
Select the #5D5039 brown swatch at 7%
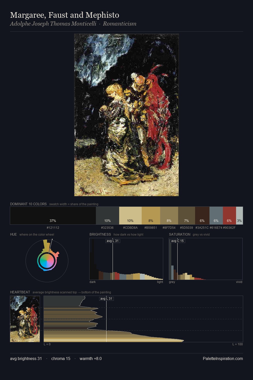click(x=186, y=216)
